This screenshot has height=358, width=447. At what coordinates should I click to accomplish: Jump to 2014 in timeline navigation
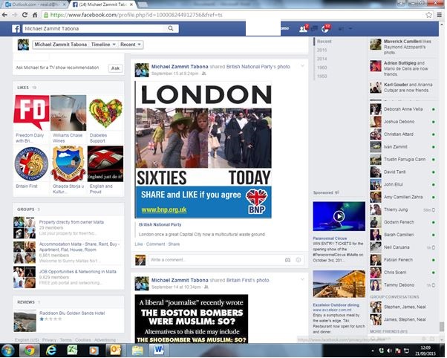[322, 59]
